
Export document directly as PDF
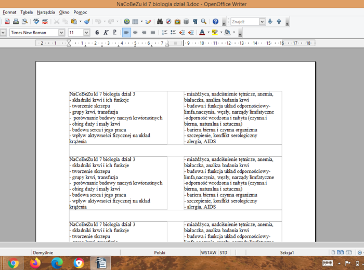pyautogui.click(x=7, y=22)
